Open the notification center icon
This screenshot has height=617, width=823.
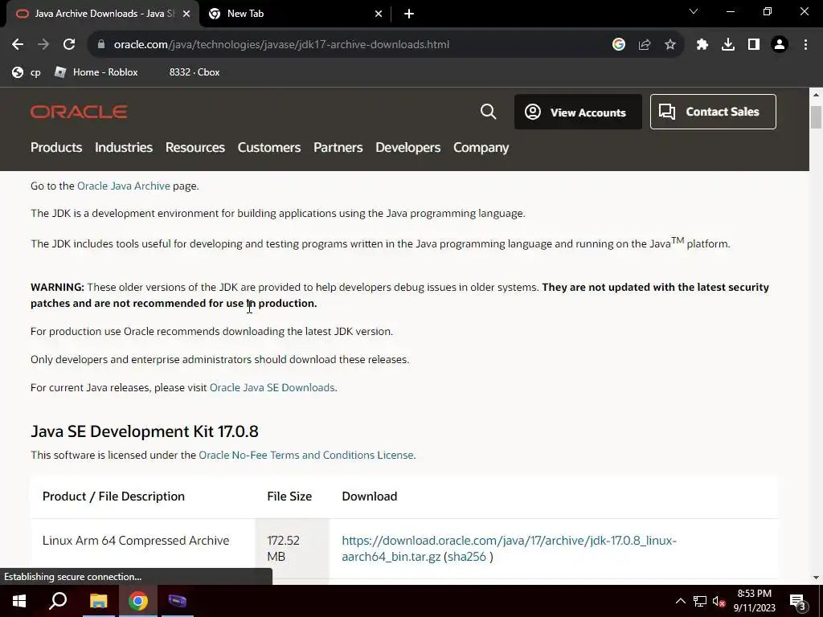tap(798, 602)
